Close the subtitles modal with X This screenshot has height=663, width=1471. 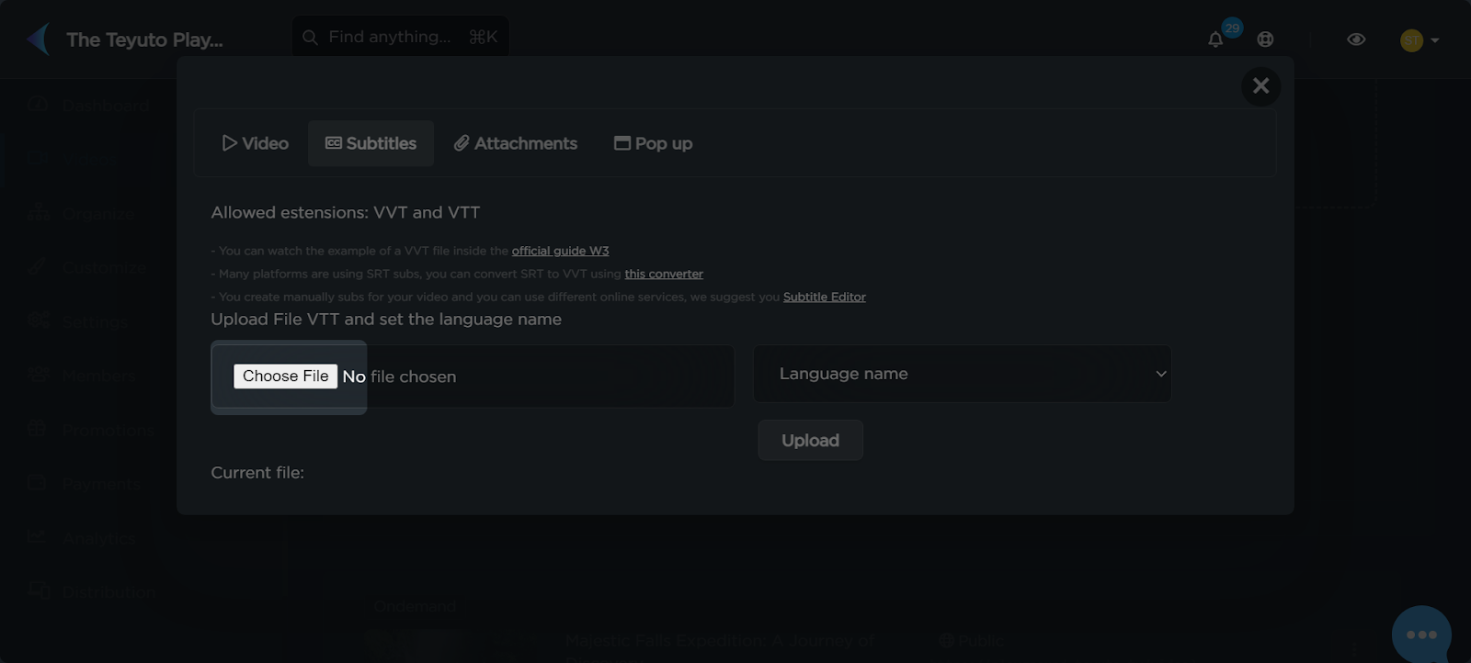1260,86
